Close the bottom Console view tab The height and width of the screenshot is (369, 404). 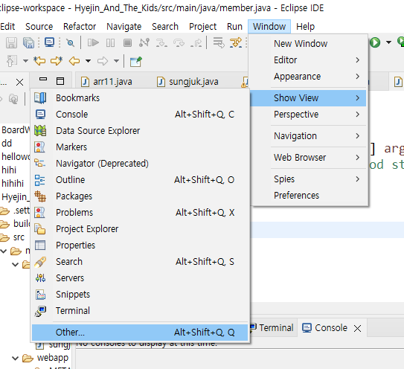coord(357,328)
